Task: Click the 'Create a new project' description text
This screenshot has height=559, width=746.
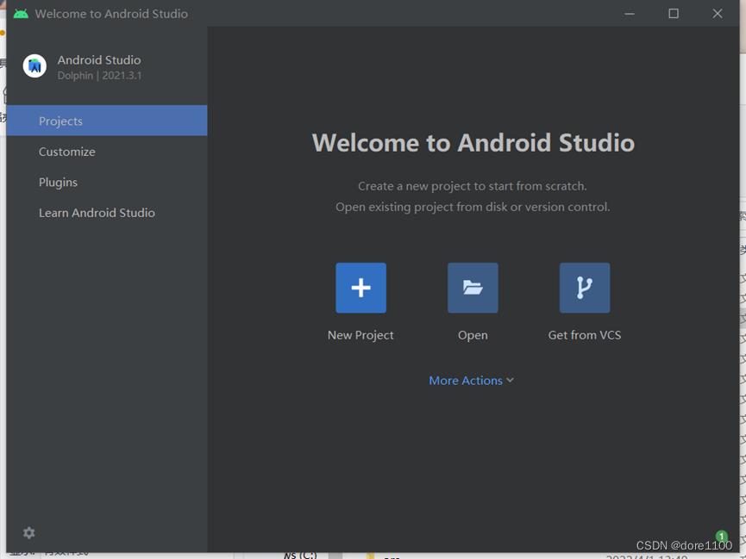Action: 473,186
